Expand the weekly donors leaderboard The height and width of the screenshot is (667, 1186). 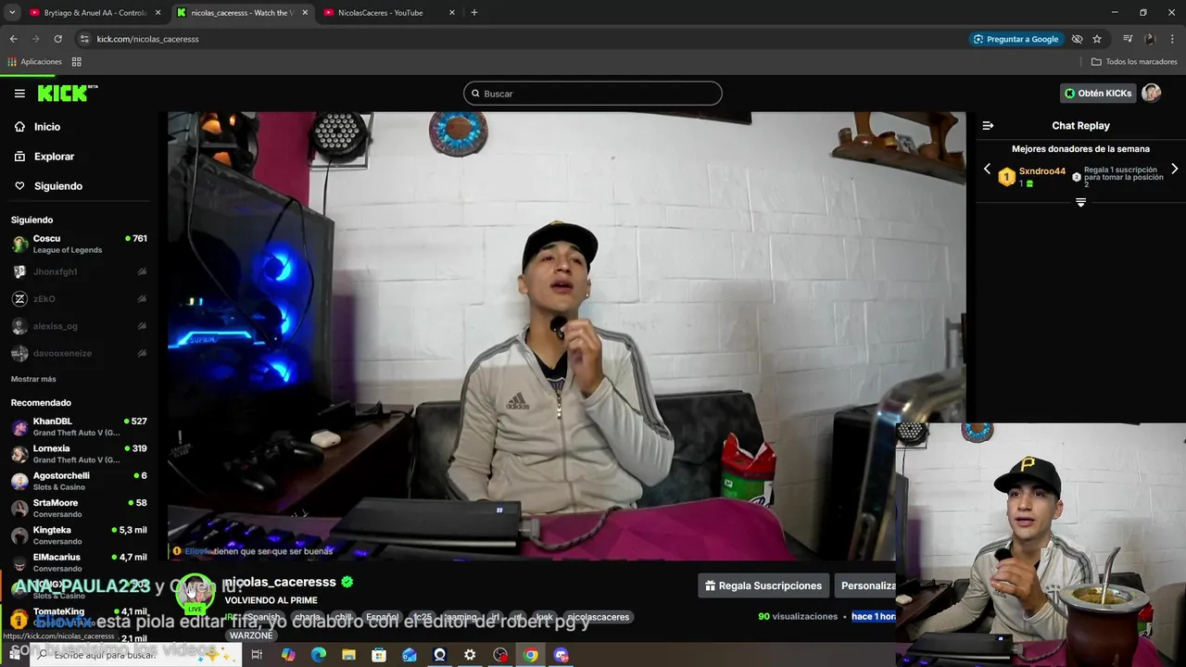1080,202
